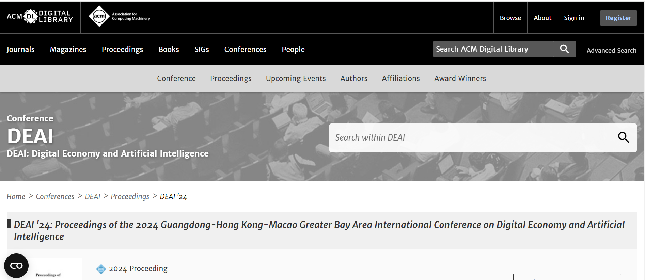Open the Association for Computing Machinery logo link
This screenshot has height=280, width=645.
[119, 16]
